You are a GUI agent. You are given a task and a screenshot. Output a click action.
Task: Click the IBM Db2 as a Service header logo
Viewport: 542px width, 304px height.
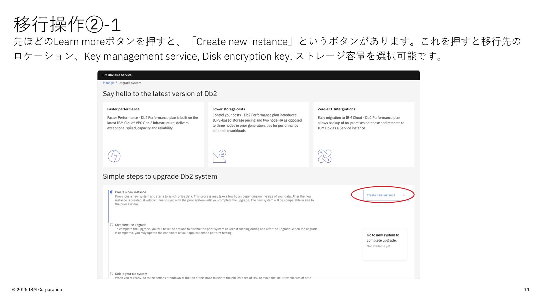(116, 75)
